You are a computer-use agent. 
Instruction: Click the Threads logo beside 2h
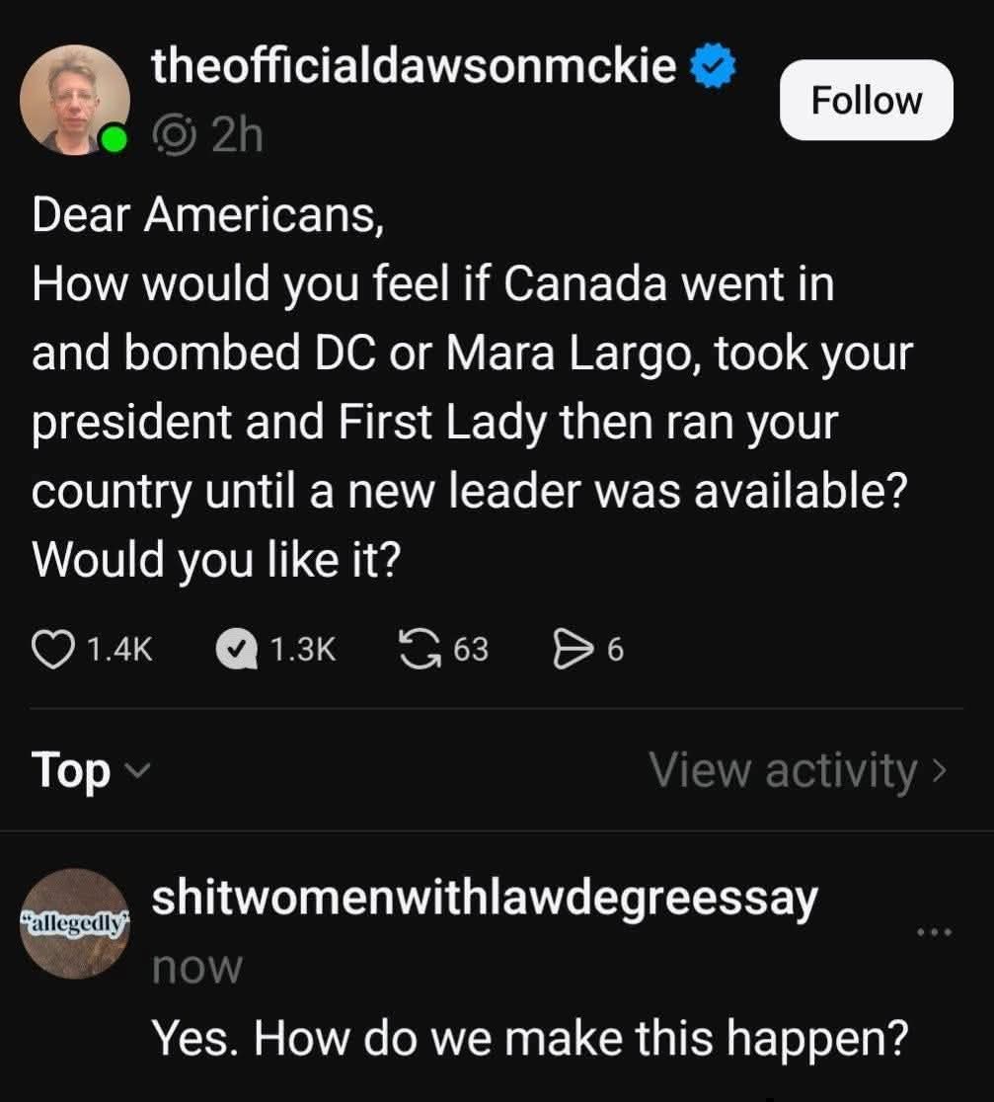175,135
